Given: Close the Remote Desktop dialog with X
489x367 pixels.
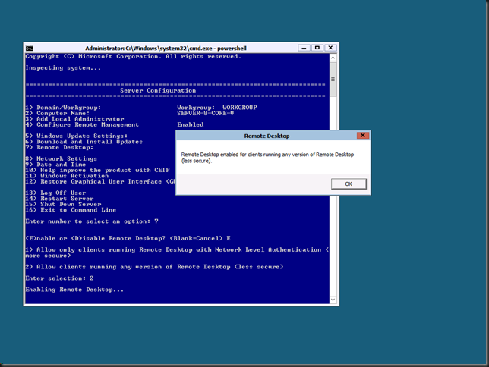Looking at the screenshot, I should 363,136.
